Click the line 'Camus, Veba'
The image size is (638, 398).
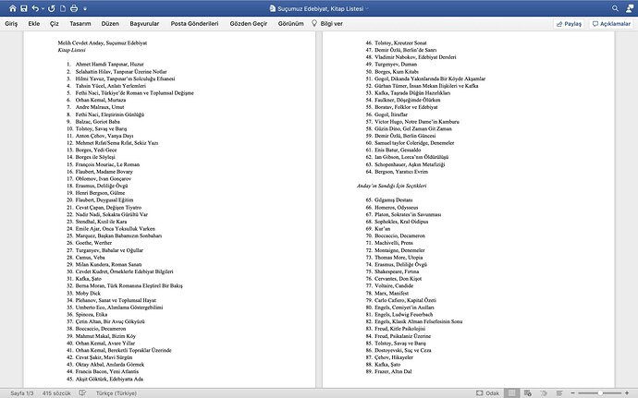91,258
